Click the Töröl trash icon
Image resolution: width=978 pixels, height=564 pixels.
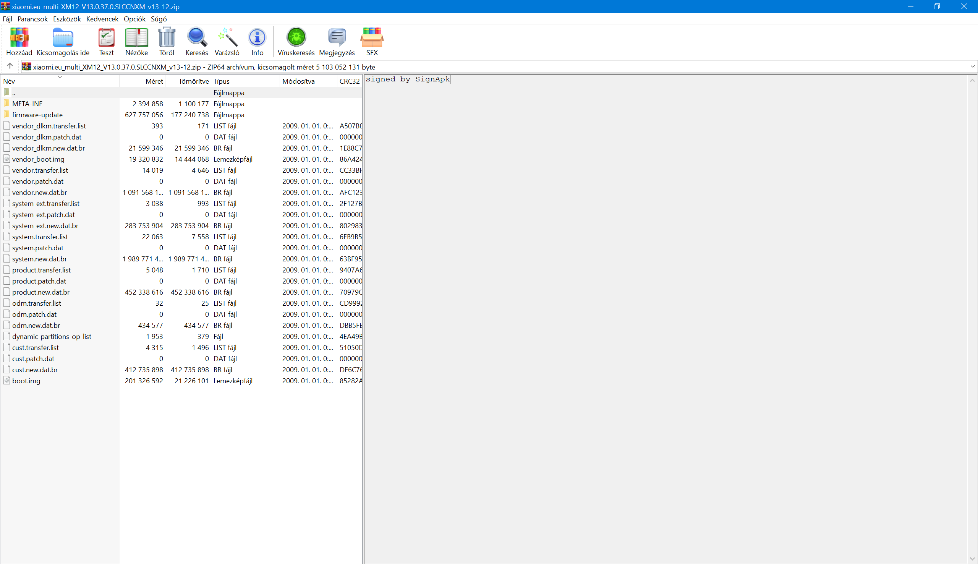point(167,37)
